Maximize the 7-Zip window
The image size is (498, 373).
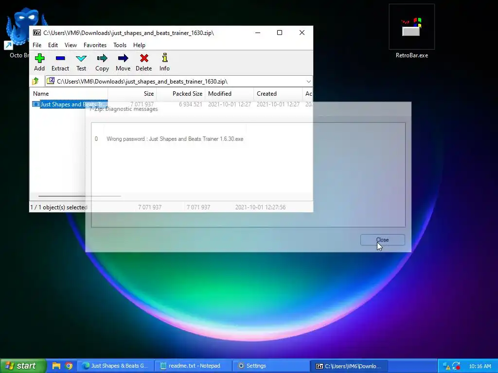click(280, 33)
